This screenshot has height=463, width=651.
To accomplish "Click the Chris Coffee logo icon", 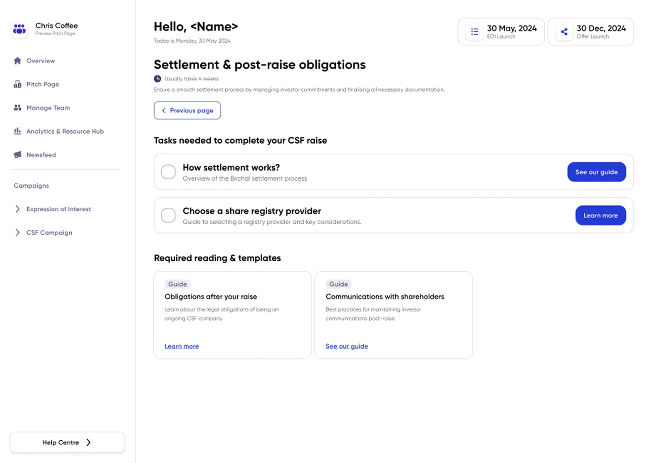I will pos(20,29).
